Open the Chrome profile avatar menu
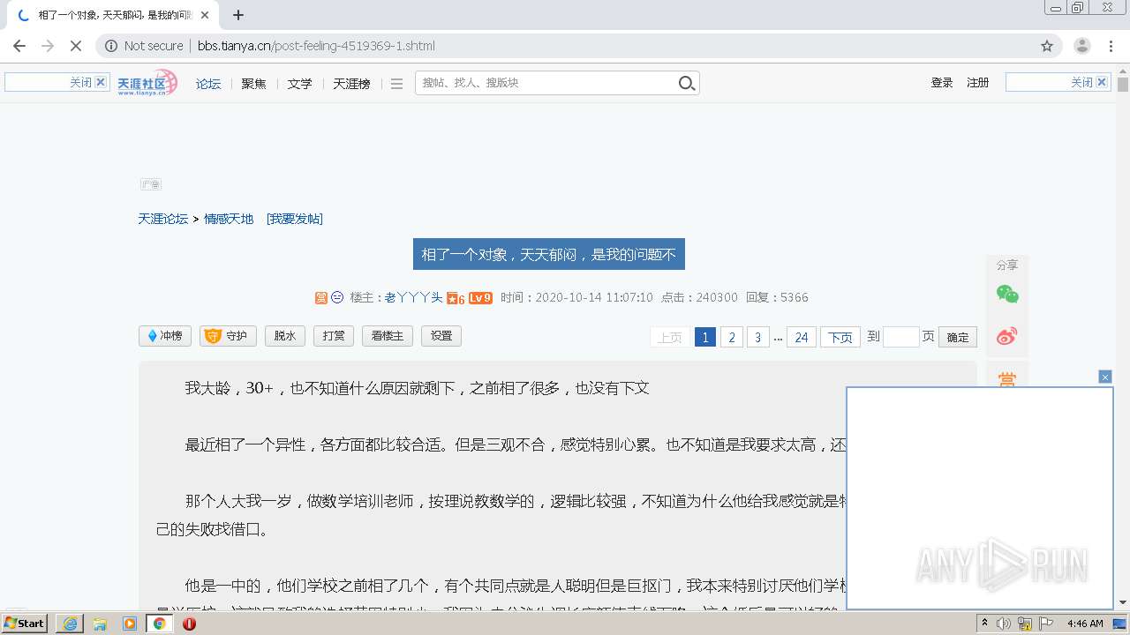 tap(1082, 46)
